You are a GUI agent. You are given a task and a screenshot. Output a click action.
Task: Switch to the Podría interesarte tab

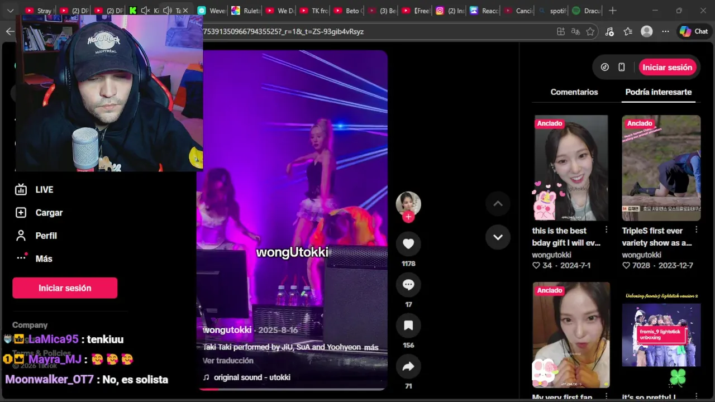click(x=659, y=92)
